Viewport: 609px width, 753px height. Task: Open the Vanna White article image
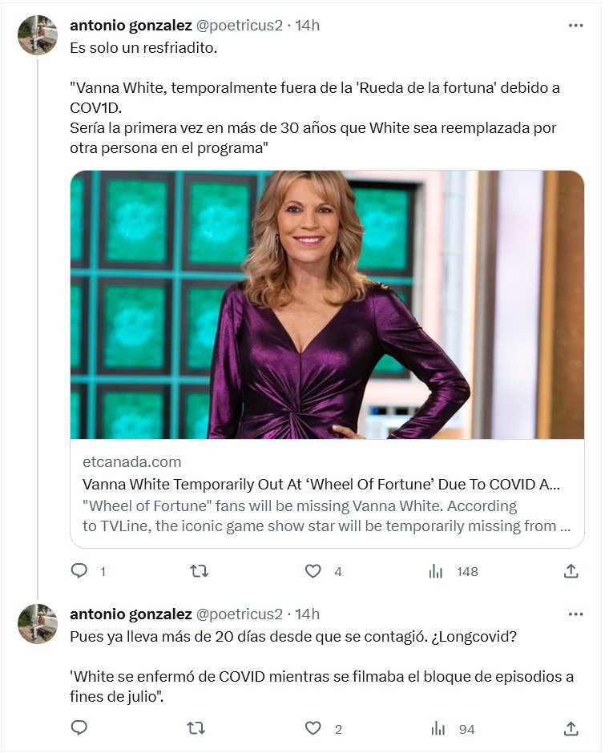point(327,304)
